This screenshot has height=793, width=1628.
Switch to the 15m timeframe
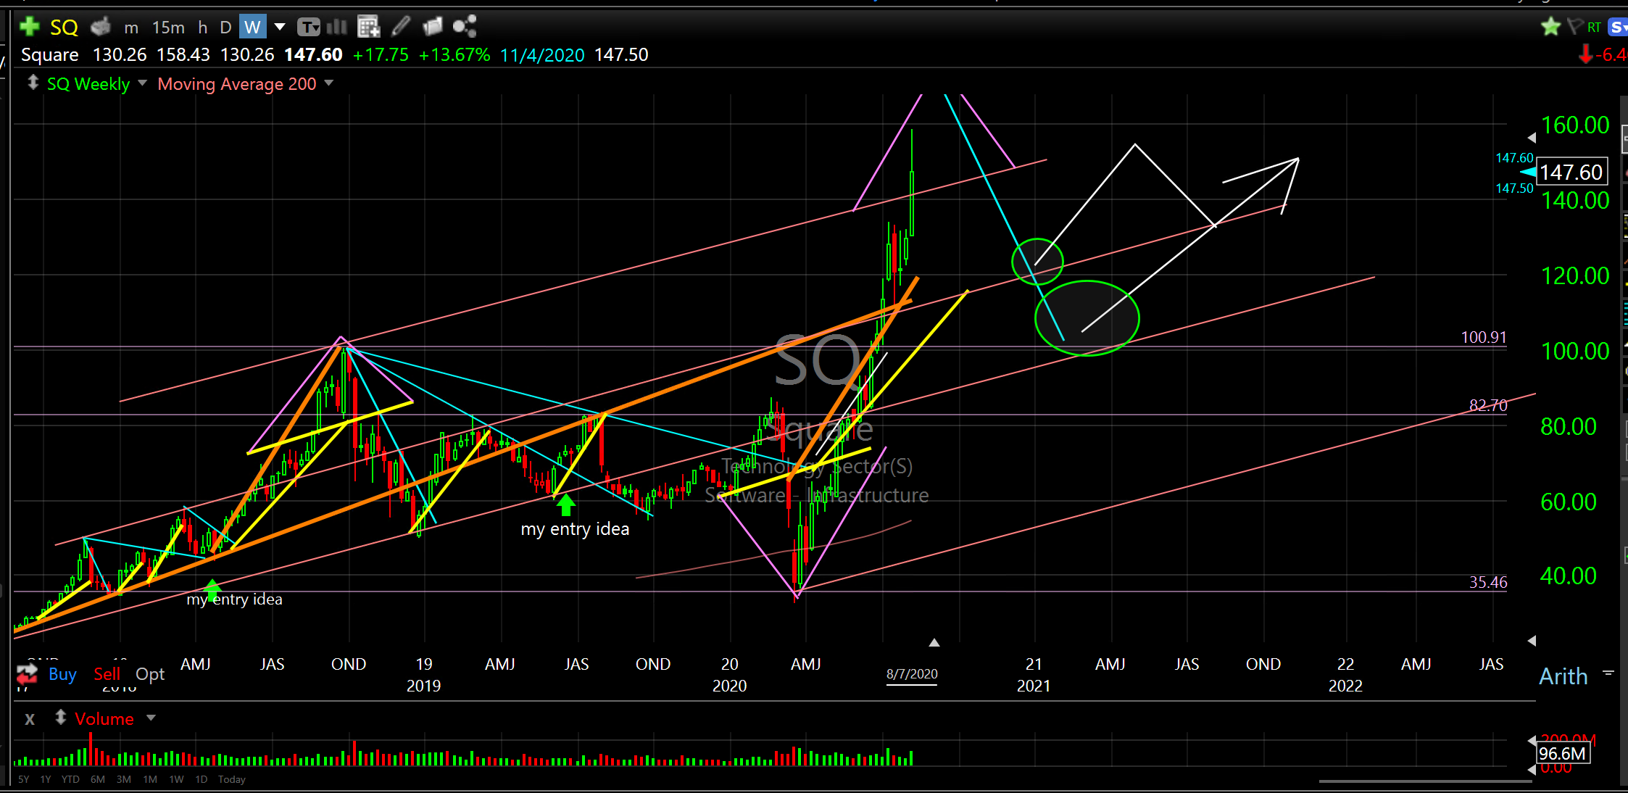(168, 28)
